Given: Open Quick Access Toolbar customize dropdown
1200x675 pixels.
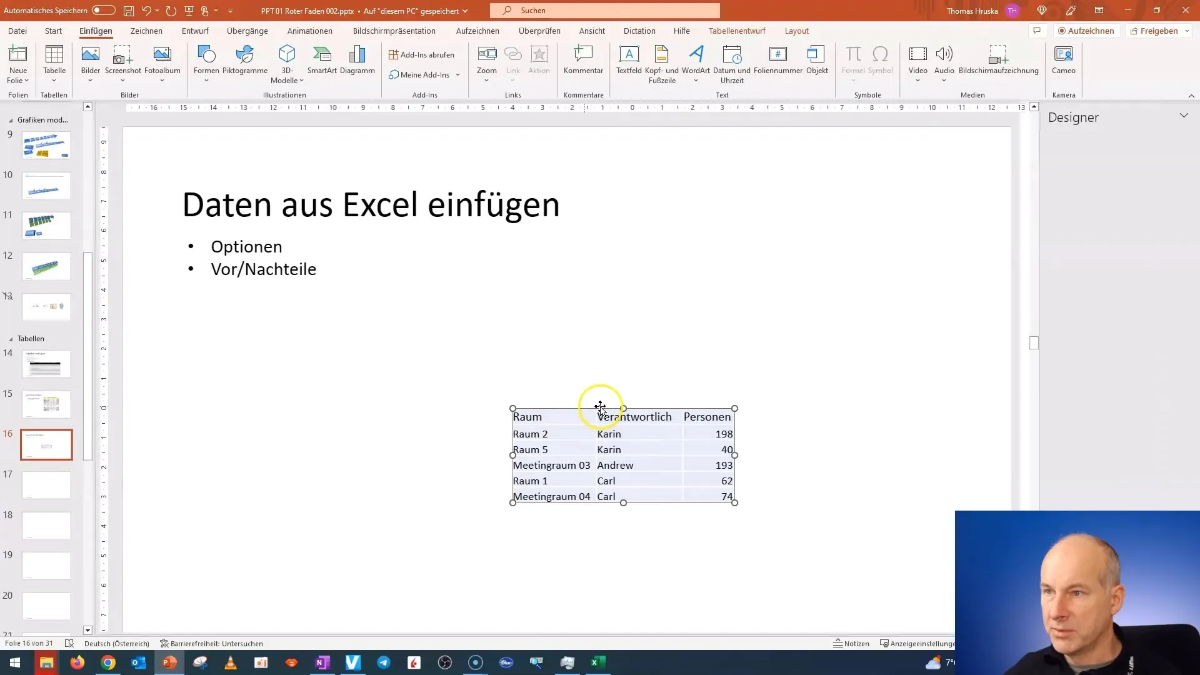Looking at the screenshot, I should point(230,11).
